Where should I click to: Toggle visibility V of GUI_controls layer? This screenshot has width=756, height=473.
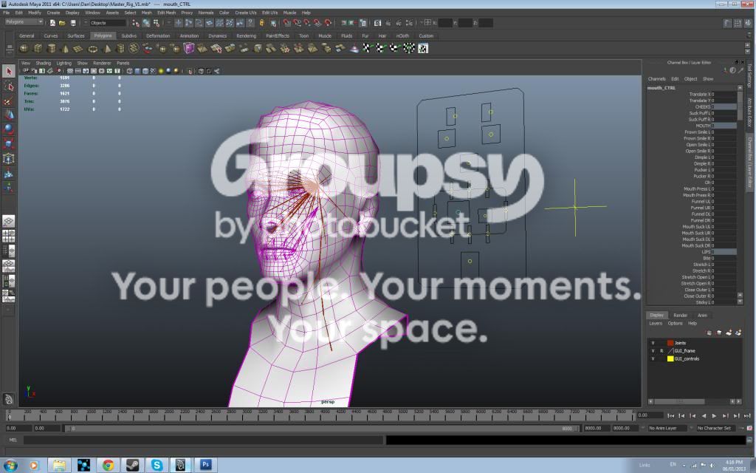point(653,358)
